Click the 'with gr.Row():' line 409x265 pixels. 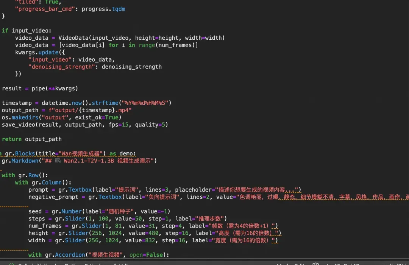[25, 175]
